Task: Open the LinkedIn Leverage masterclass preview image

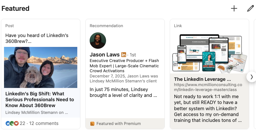Action: (210, 53)
